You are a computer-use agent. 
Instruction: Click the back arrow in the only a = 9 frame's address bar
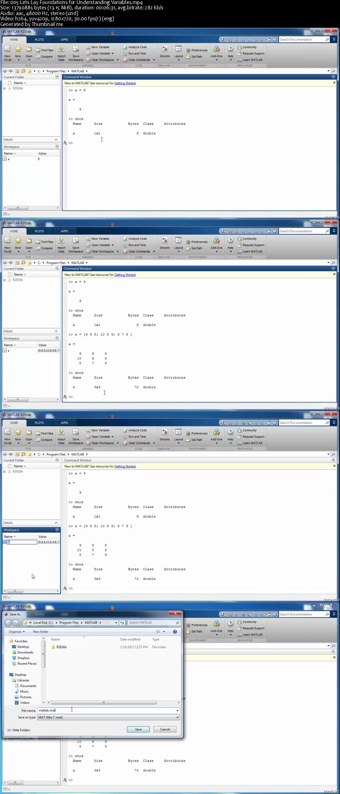click(5, 71)
